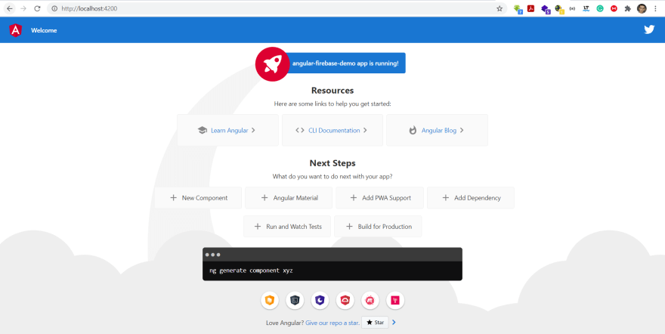Image resolution: width=665 pixels, height=334 pixels.
Task: Click the Welcome text in header
Action: [44, 30]
